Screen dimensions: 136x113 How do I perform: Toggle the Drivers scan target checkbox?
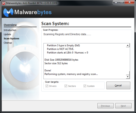coord(47,86)
